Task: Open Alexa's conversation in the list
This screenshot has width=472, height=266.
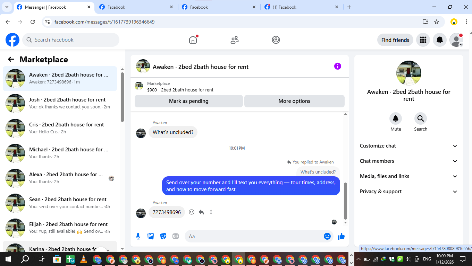Action: [60, 178]
